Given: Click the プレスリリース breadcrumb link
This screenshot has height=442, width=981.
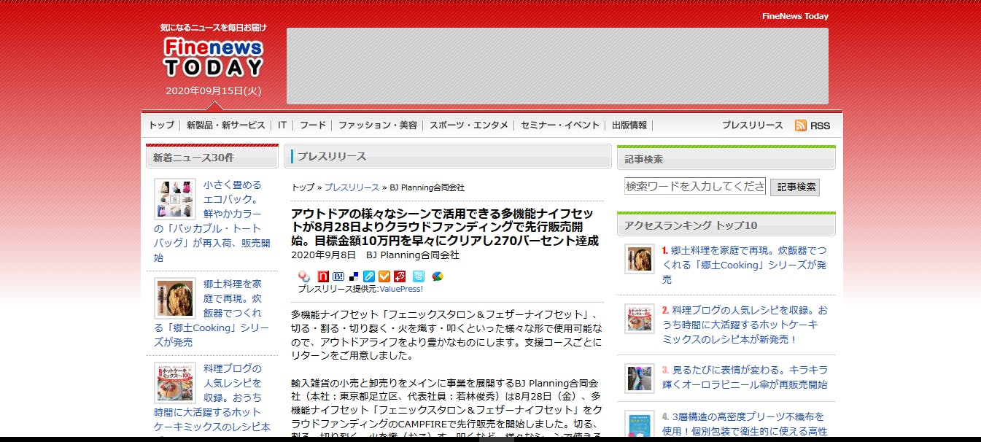Looking at the screenshot, I should point(352,187).
